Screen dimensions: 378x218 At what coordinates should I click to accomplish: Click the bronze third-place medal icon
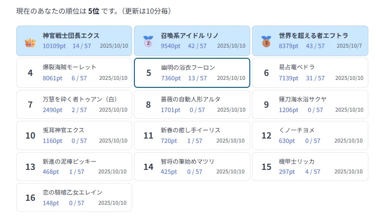[266, 42]
